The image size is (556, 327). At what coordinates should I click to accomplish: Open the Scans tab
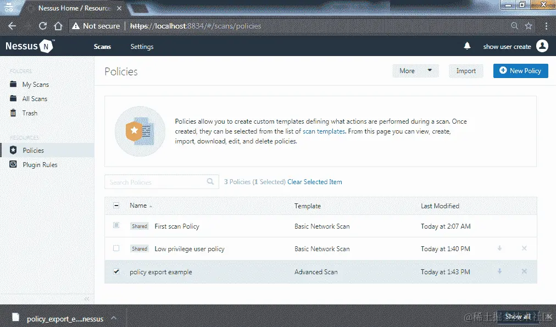tap(103, 47)
